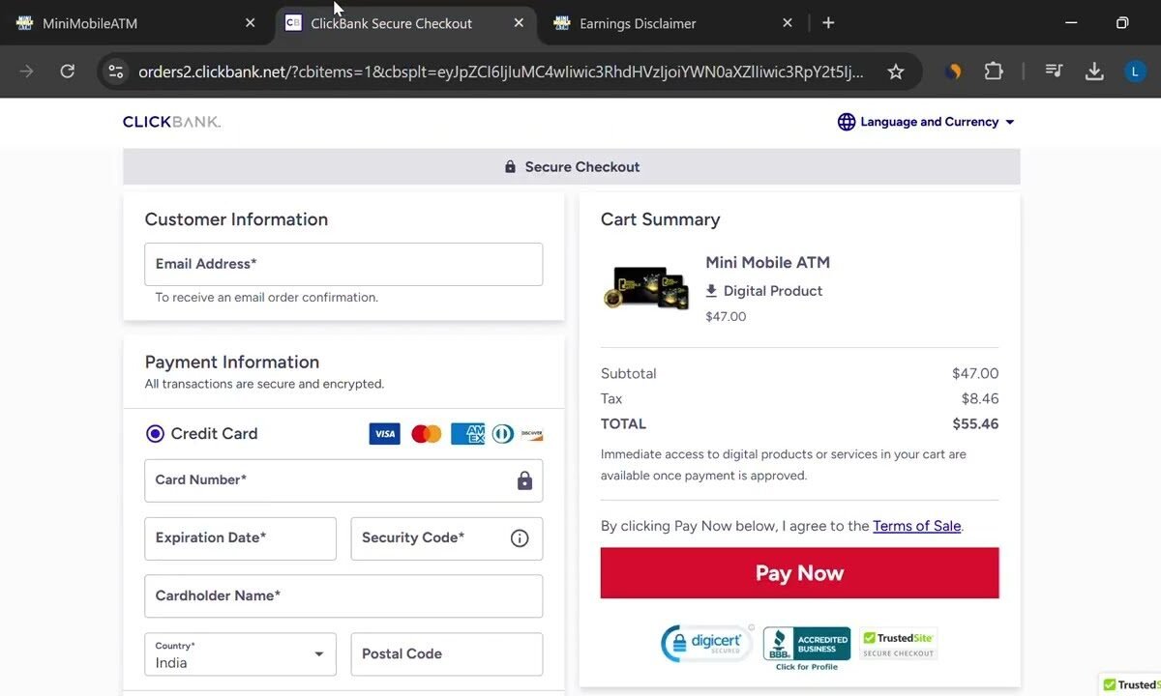Open the browser extensions puzzle icon
1161x696 pixels.
pos(994,72)
